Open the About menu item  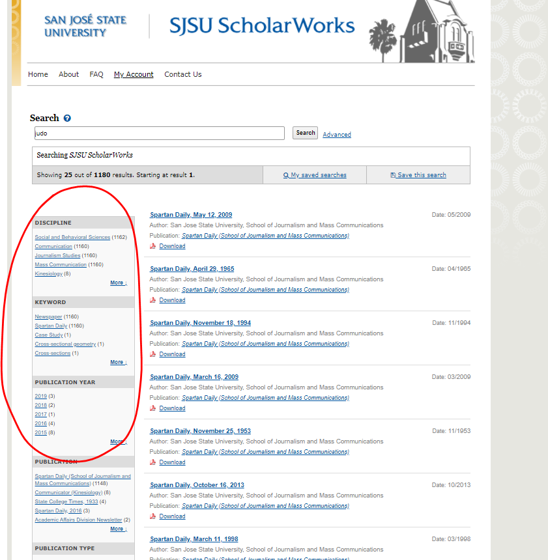tap(68, 74)
